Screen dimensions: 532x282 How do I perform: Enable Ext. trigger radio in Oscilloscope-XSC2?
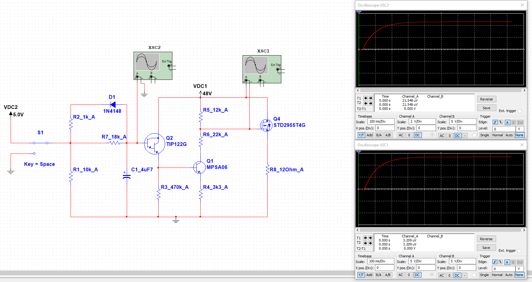(x=520, y=111)
